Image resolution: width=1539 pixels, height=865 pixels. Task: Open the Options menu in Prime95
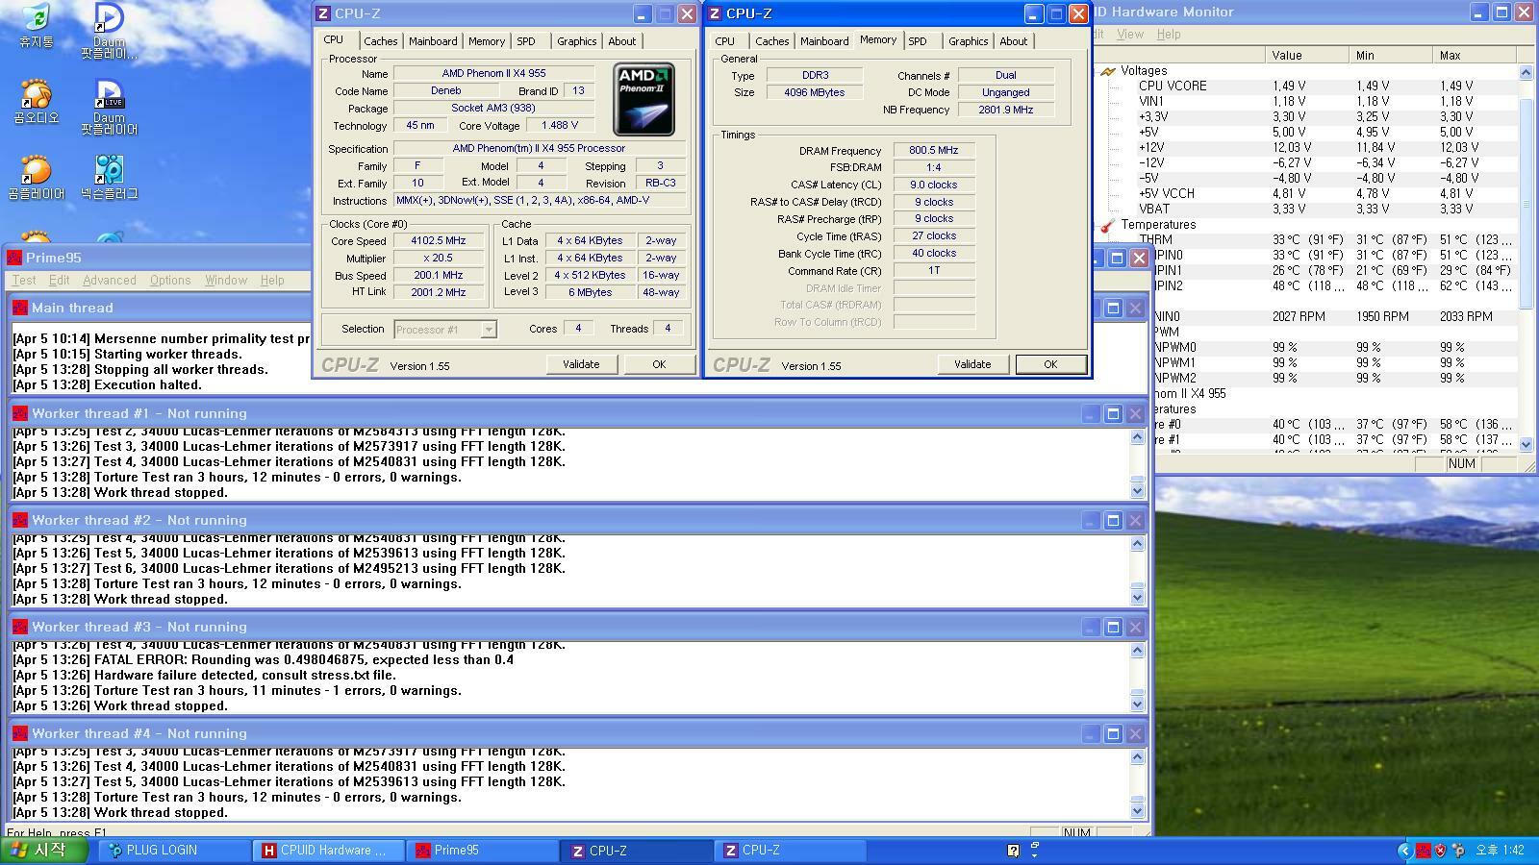click(x=170, y=281)
